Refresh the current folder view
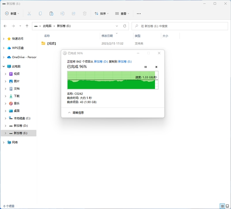231x209 pixels. [x=124, y=26]
